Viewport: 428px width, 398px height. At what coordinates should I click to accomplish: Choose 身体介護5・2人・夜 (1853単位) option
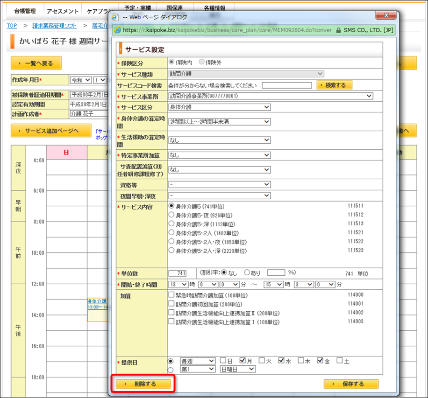(x=171, y=242)
